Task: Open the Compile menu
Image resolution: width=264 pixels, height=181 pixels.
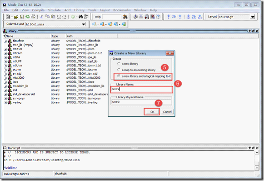Action: [38, 10]
